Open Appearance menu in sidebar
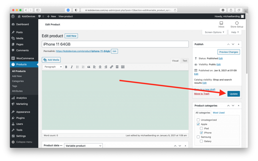 tap(24, 112)
